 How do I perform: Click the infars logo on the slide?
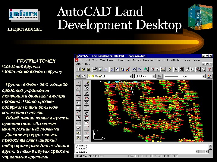coord(24,14)
